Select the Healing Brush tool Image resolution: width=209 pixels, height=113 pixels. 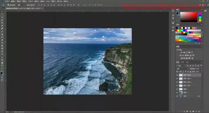(2, 28)
